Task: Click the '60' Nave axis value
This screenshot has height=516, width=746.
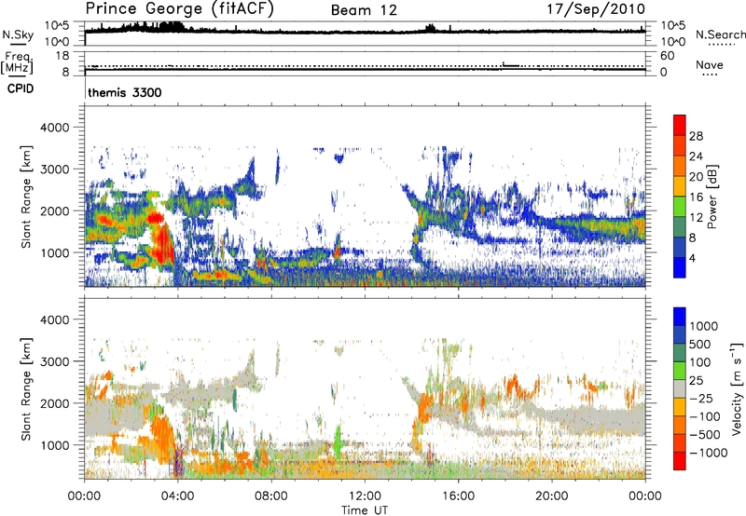Action: click(667, 56)
